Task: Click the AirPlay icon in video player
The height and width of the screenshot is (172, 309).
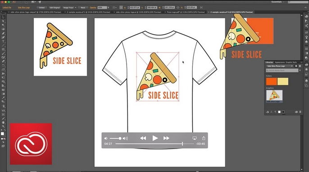Action: [x=195, y=138]
